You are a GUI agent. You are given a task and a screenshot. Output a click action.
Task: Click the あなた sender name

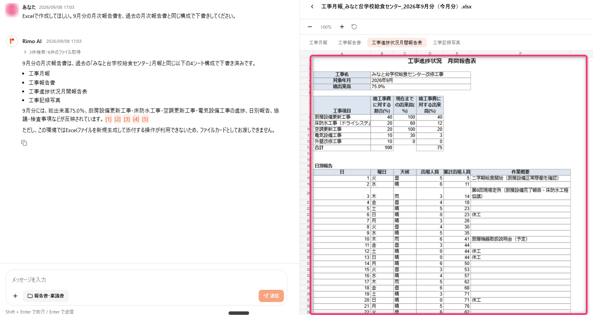(29, 7)
